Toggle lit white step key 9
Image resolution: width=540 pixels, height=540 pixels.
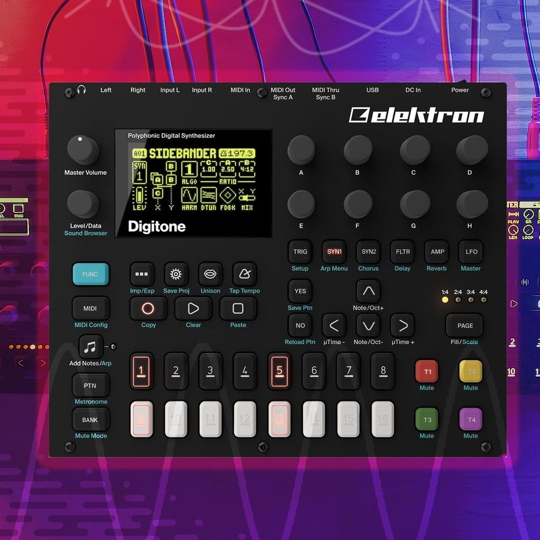click(x=141, y=420)
